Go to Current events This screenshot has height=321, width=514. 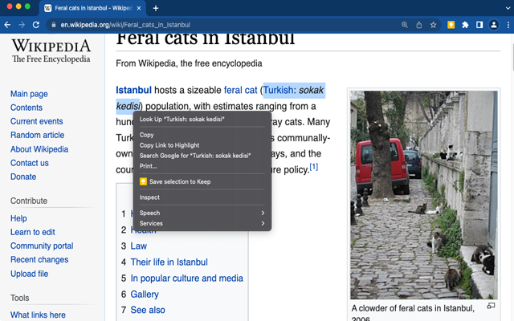coord(37,121)
